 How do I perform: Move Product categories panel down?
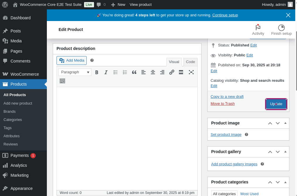tap(278, 182)
